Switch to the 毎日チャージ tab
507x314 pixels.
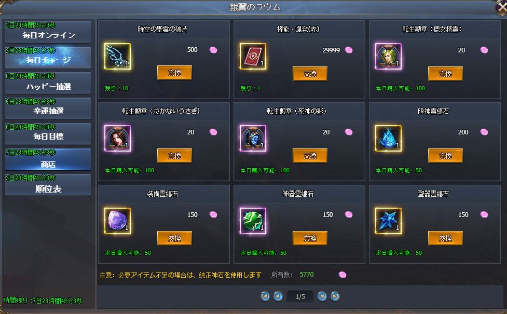point(48,57)
